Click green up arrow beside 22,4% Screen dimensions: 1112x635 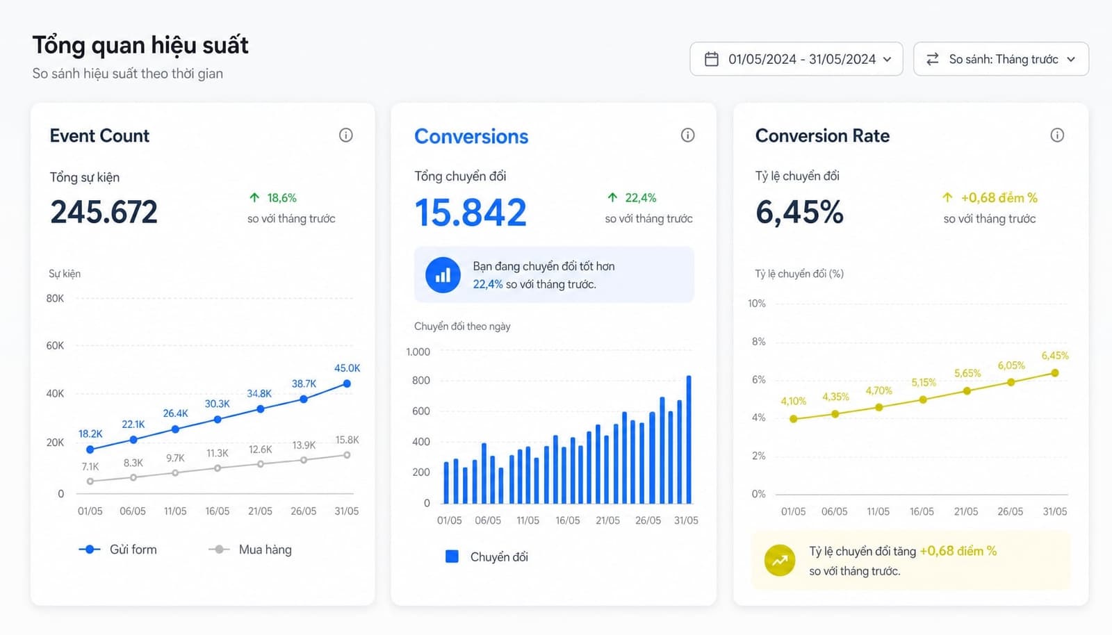[612, 198]
